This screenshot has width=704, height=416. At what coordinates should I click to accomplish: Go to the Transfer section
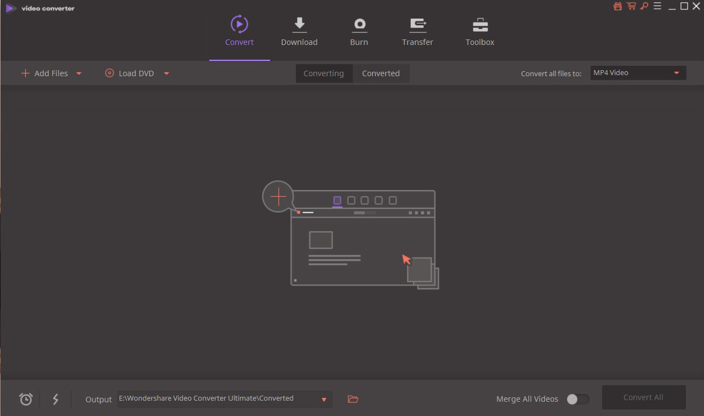[x=417, y=31]
